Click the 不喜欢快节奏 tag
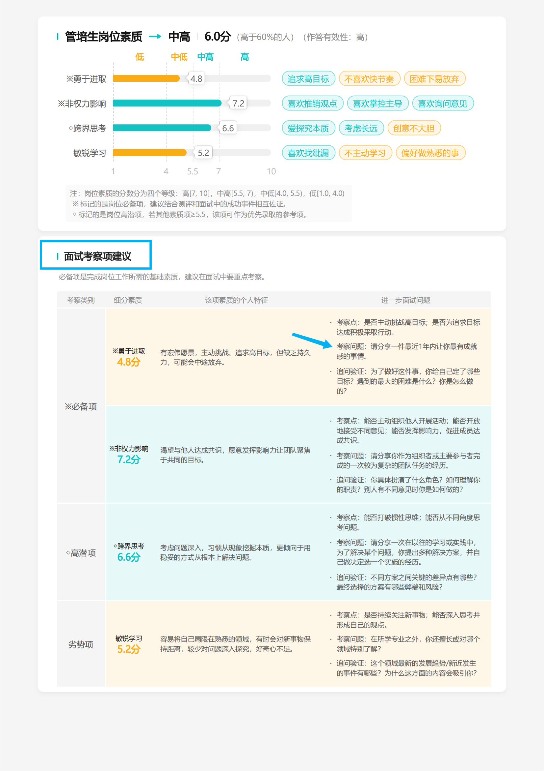544x771 pixels. click(370, 78)
